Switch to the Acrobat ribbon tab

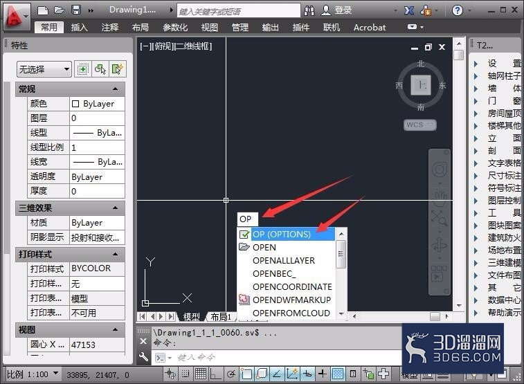point(370,28)
